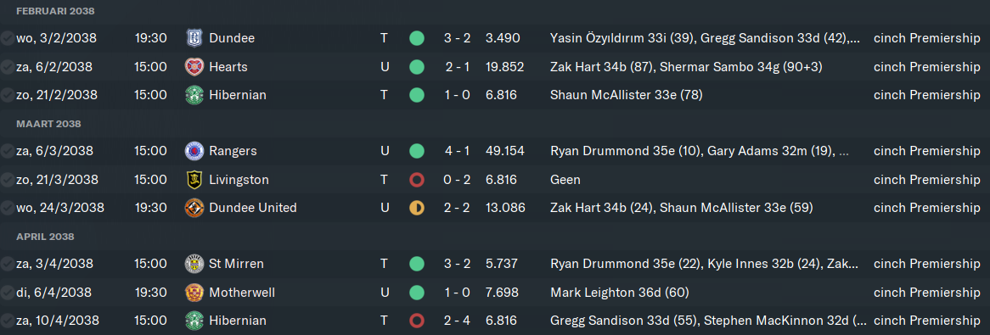
Task: Click the Hearts club crest icon
Action: (x=194, y=66)
